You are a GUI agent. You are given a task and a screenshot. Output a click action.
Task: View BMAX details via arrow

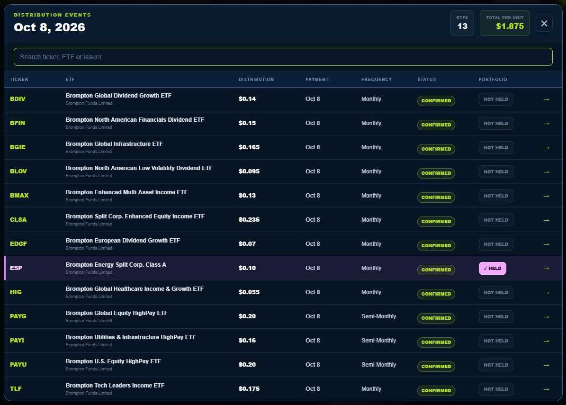point(546,196)
